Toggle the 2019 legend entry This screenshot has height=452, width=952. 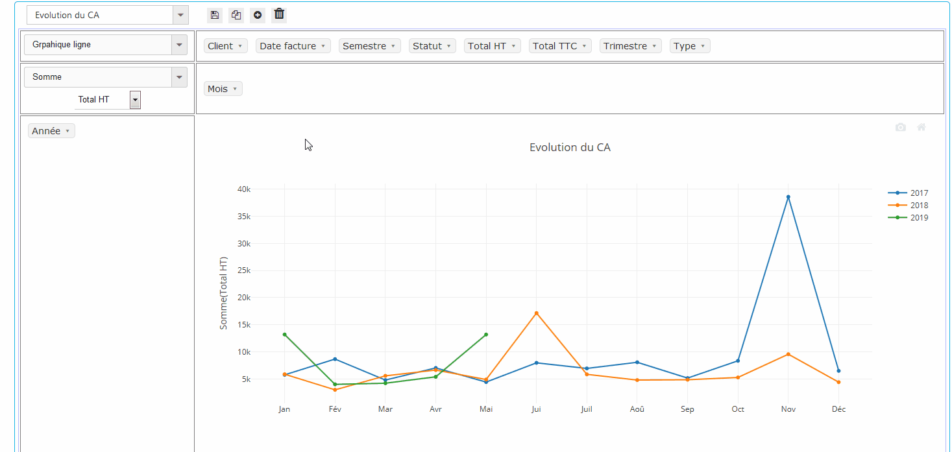(909, 218)
